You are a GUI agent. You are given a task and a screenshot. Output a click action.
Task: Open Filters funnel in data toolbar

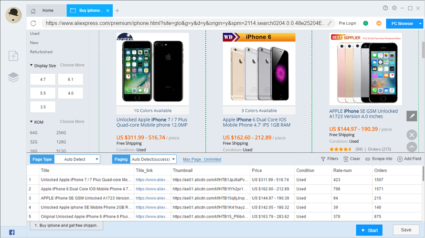pos(329,159)
